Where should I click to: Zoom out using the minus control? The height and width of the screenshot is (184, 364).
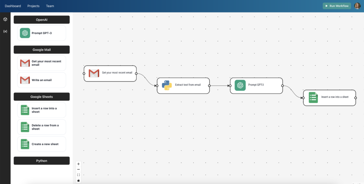click(x=79, y=169)
